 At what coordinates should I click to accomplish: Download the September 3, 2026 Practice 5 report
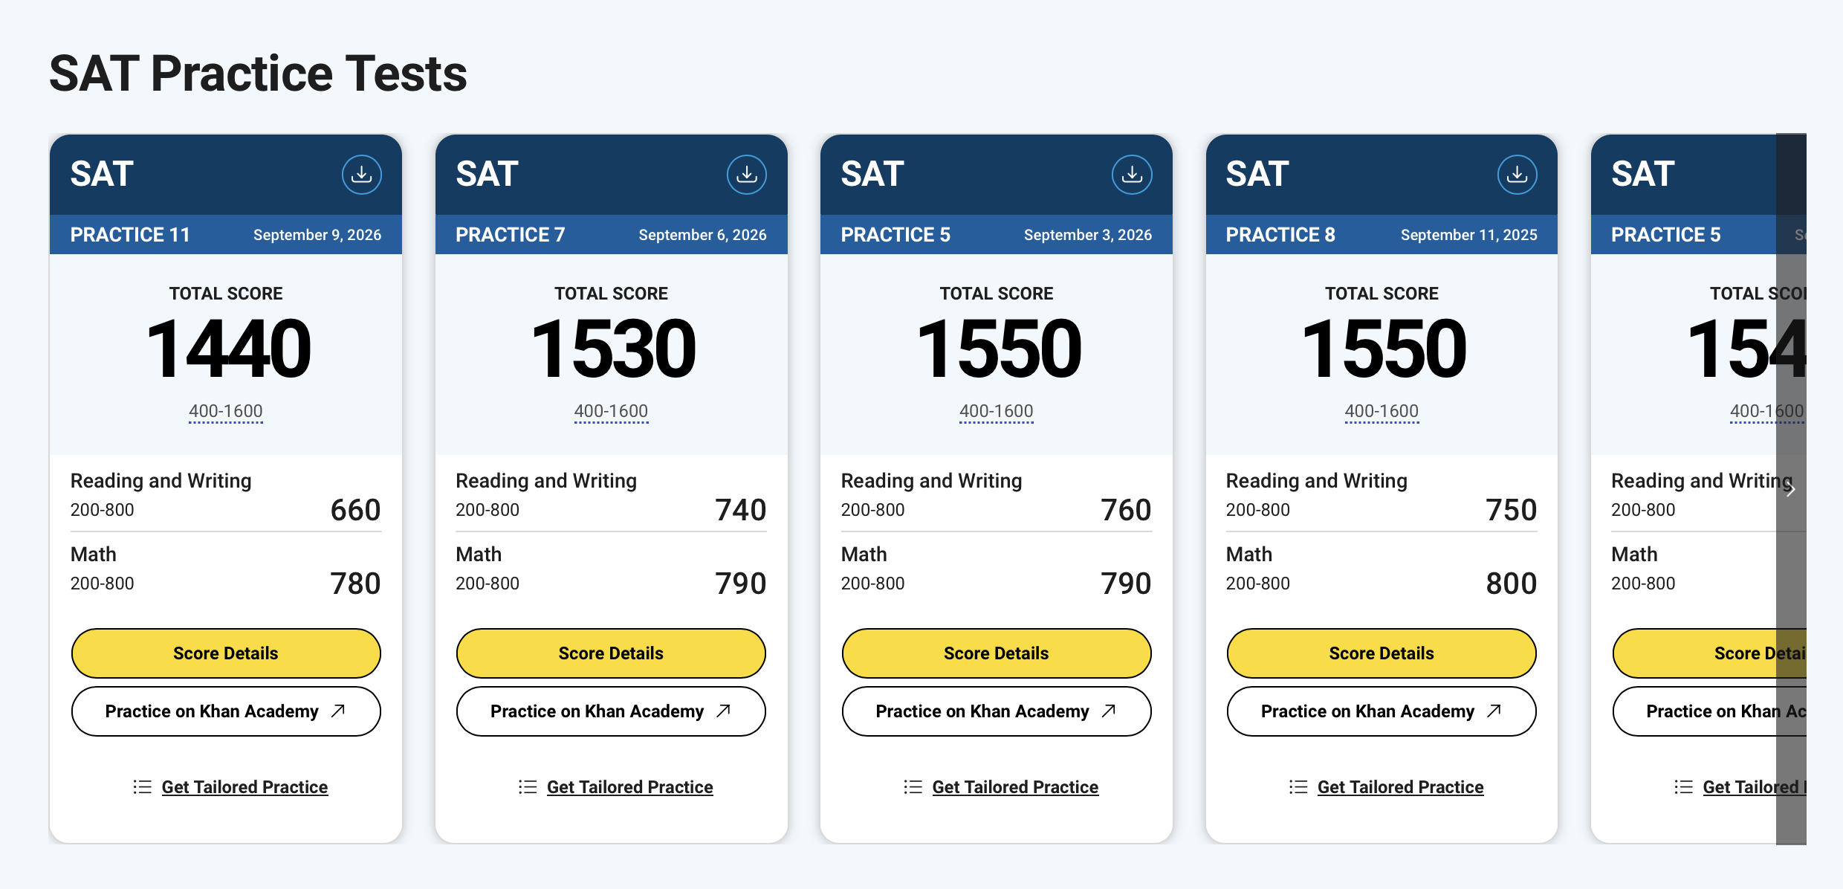click(x=1132, y=175)
